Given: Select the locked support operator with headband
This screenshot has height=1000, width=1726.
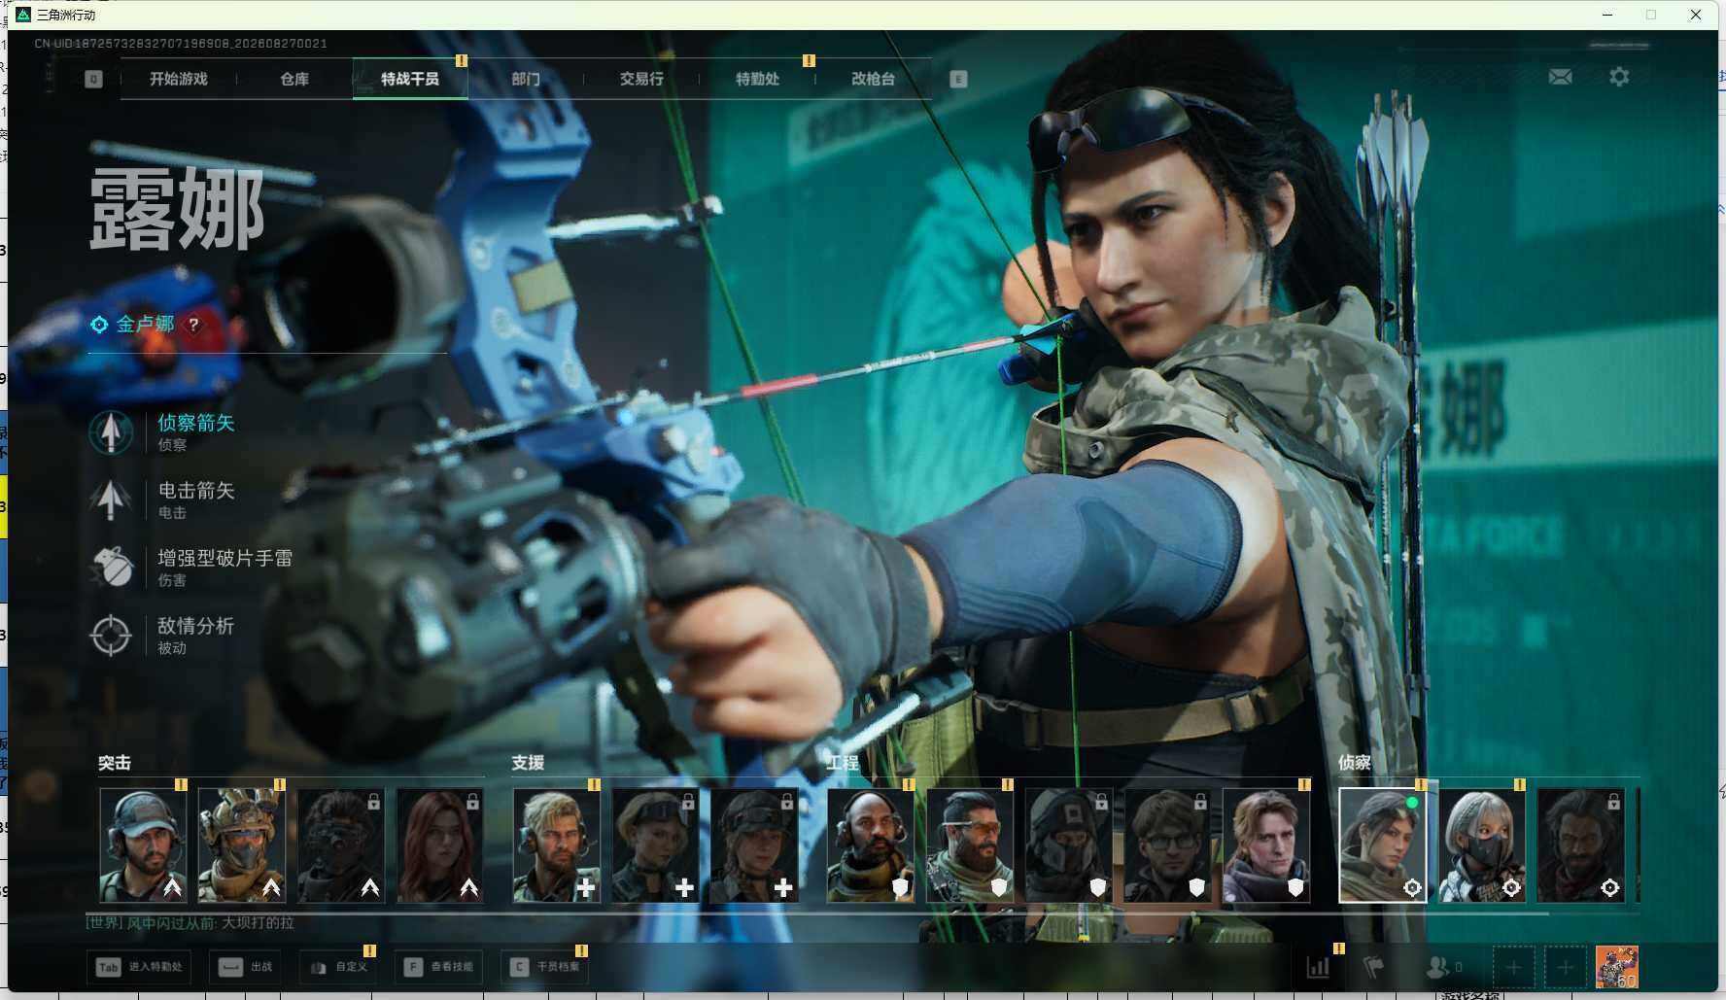Looking at the screenshot, I should point(656,845).
